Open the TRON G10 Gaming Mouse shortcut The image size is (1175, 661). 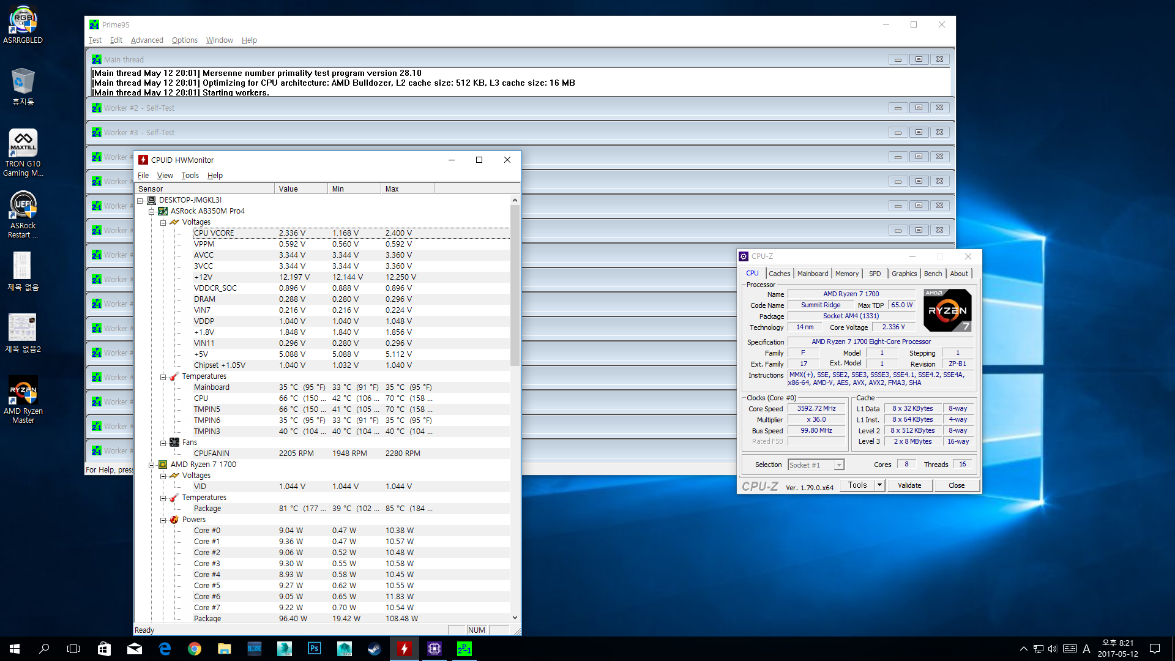point(23,152)
